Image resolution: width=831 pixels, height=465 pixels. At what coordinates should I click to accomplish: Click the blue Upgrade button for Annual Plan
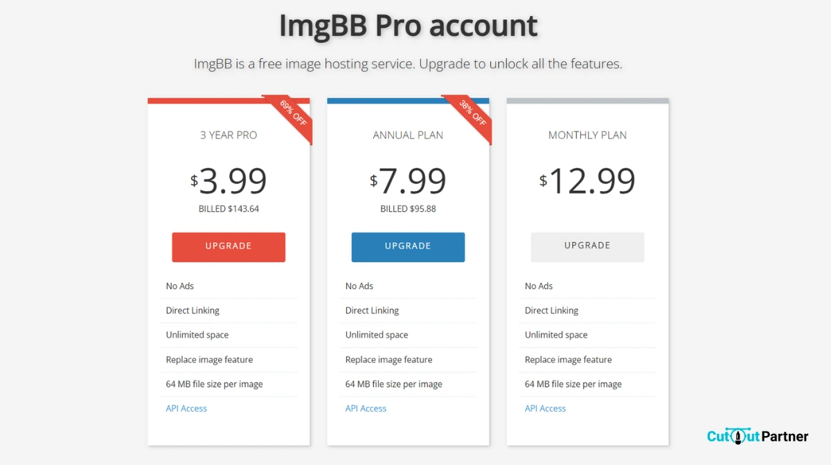tap(408, 247)
